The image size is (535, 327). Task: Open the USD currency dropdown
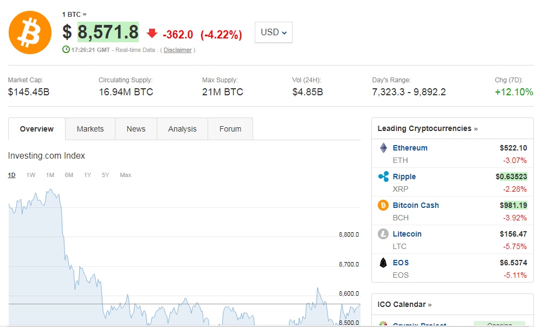(x=274, y=32)
